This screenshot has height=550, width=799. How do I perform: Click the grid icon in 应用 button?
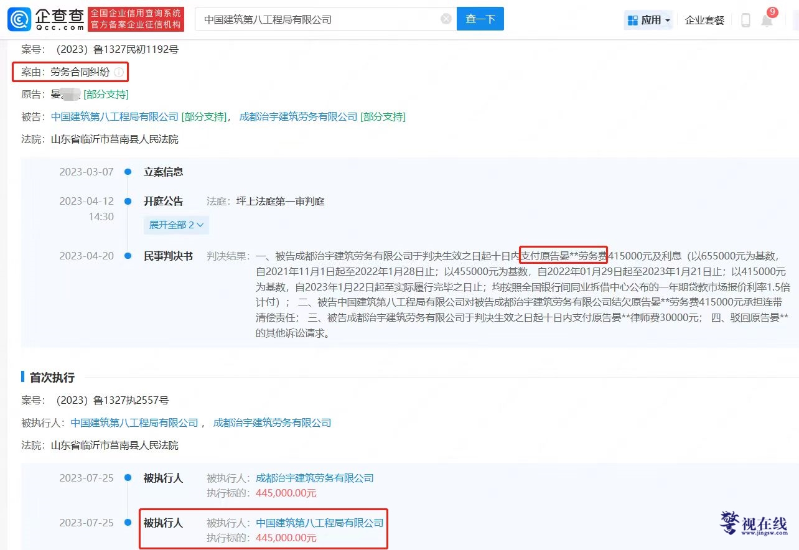point(633,20)
